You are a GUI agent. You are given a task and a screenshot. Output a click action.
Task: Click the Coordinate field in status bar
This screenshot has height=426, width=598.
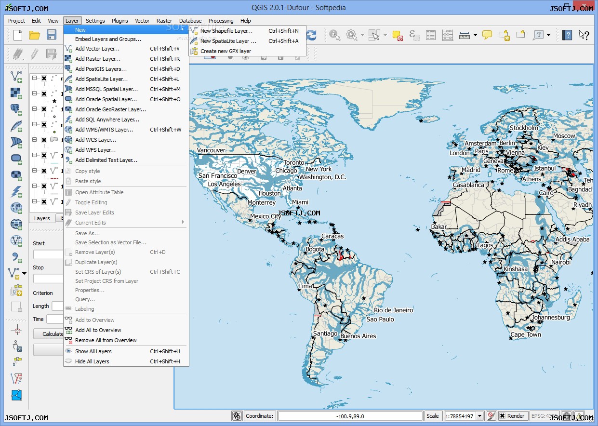click(x=350, y=416)
